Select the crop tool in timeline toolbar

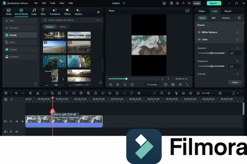(x=59, y=93)
